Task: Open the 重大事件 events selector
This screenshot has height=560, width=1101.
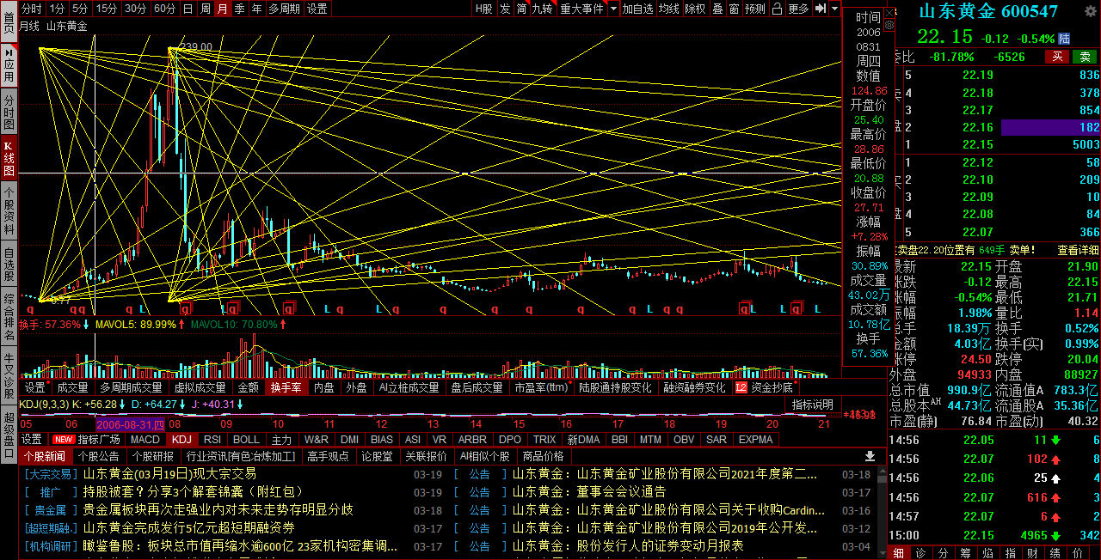Action: (x=582, y=9)
